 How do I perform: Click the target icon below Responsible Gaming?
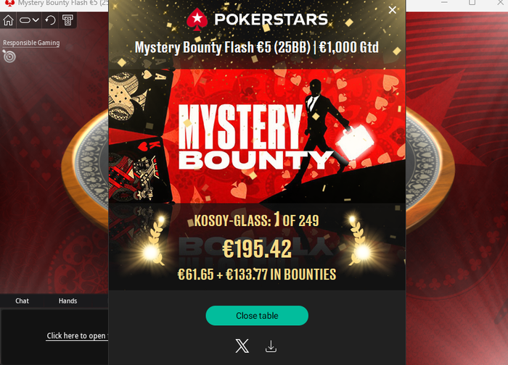(9, 56)
